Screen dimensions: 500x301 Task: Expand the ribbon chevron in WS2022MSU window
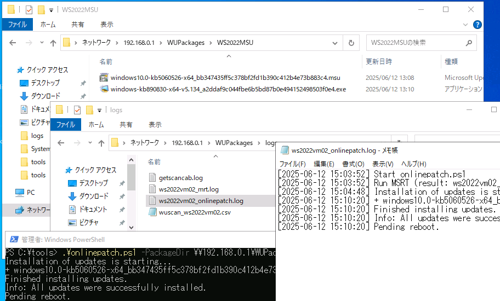[x=465, y=25]
